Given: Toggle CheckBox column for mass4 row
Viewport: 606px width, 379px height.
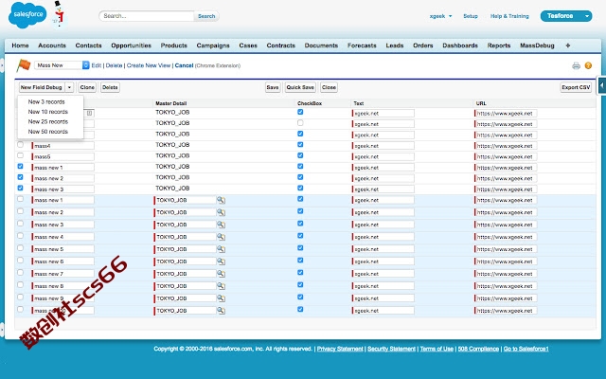Looking at the screenshot, I should click(x=300, y=144).
